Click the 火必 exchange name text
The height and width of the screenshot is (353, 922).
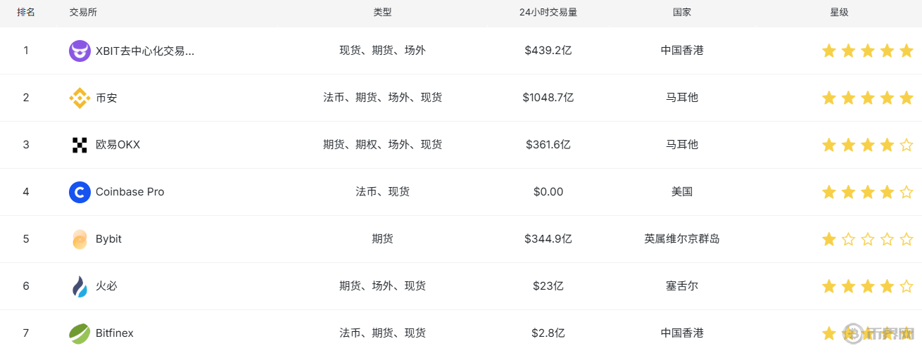pos(107,286)
